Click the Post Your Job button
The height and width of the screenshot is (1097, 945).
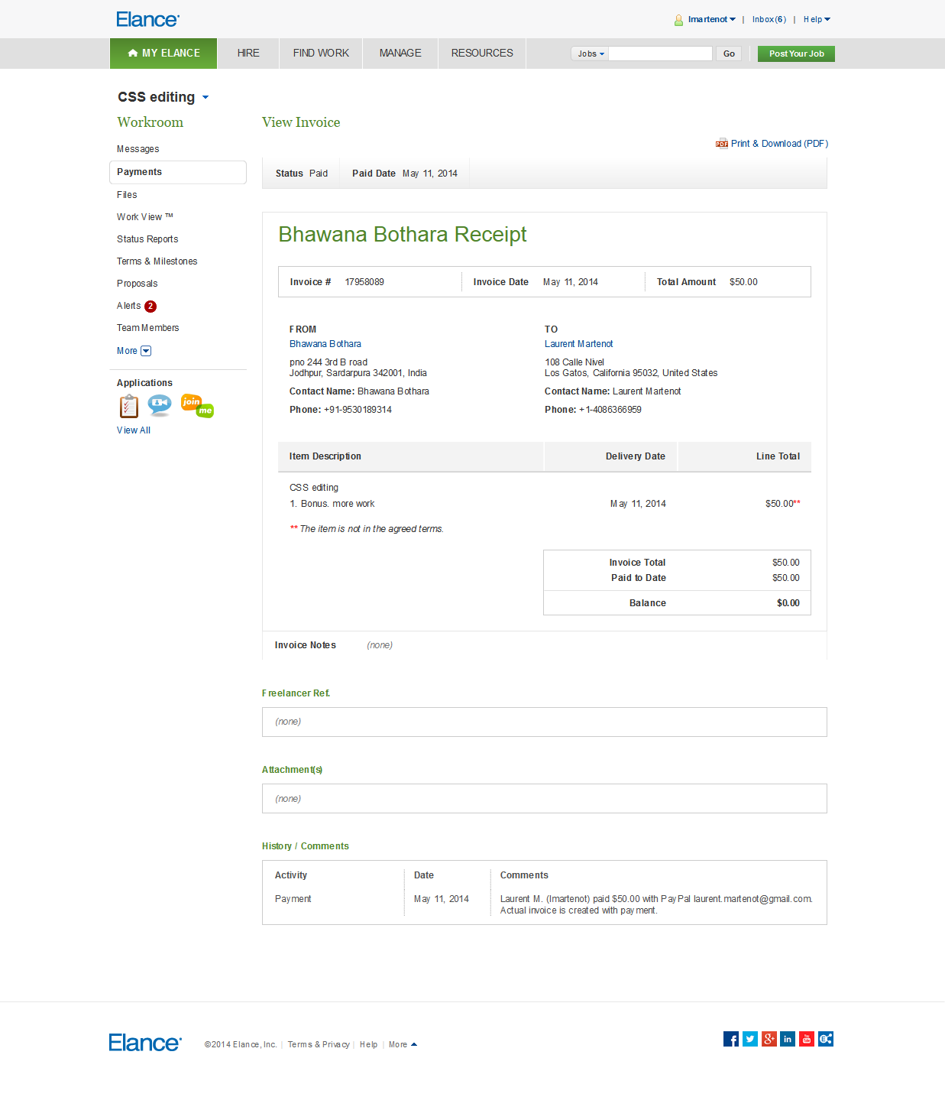796,54
